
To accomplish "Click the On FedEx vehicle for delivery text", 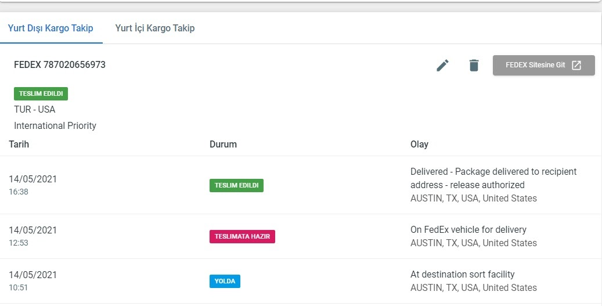I will pyautogui.click(x=468, y=229).
